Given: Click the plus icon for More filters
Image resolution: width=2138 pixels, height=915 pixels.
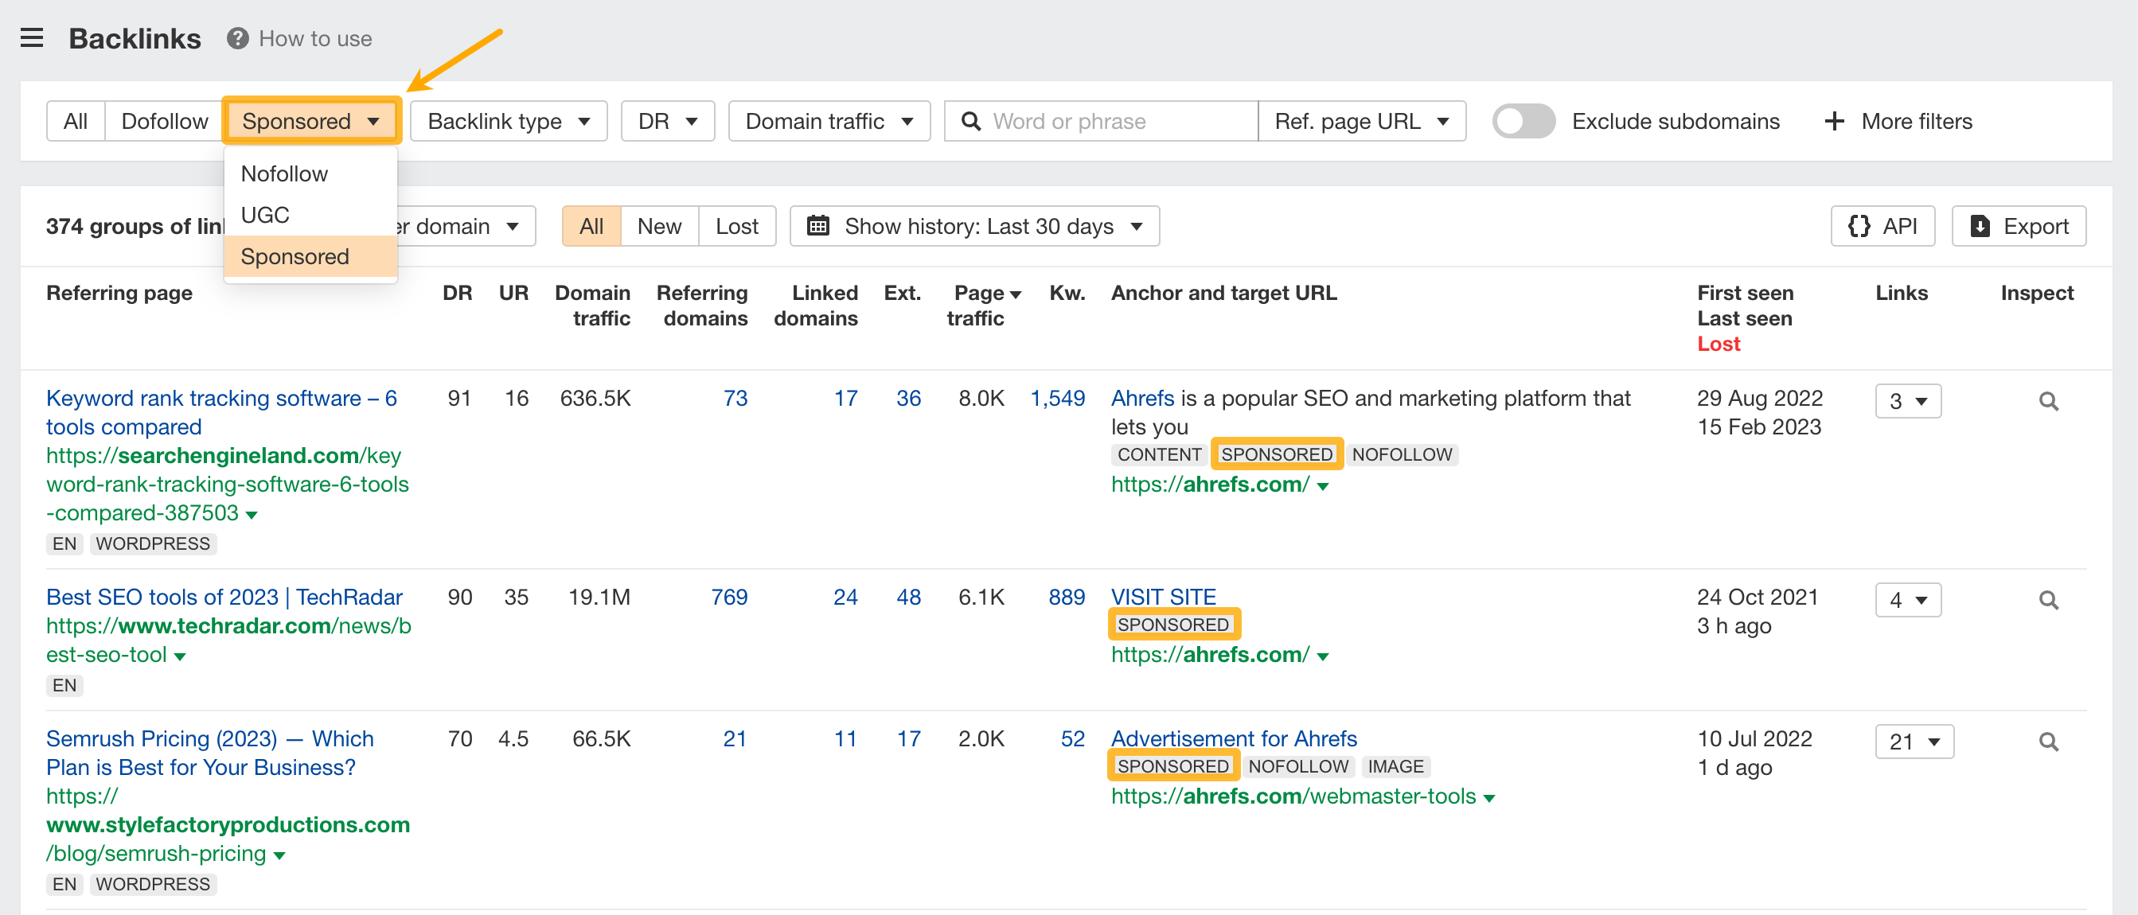Looking at the screenshot, I should [x=1834, y=121].
